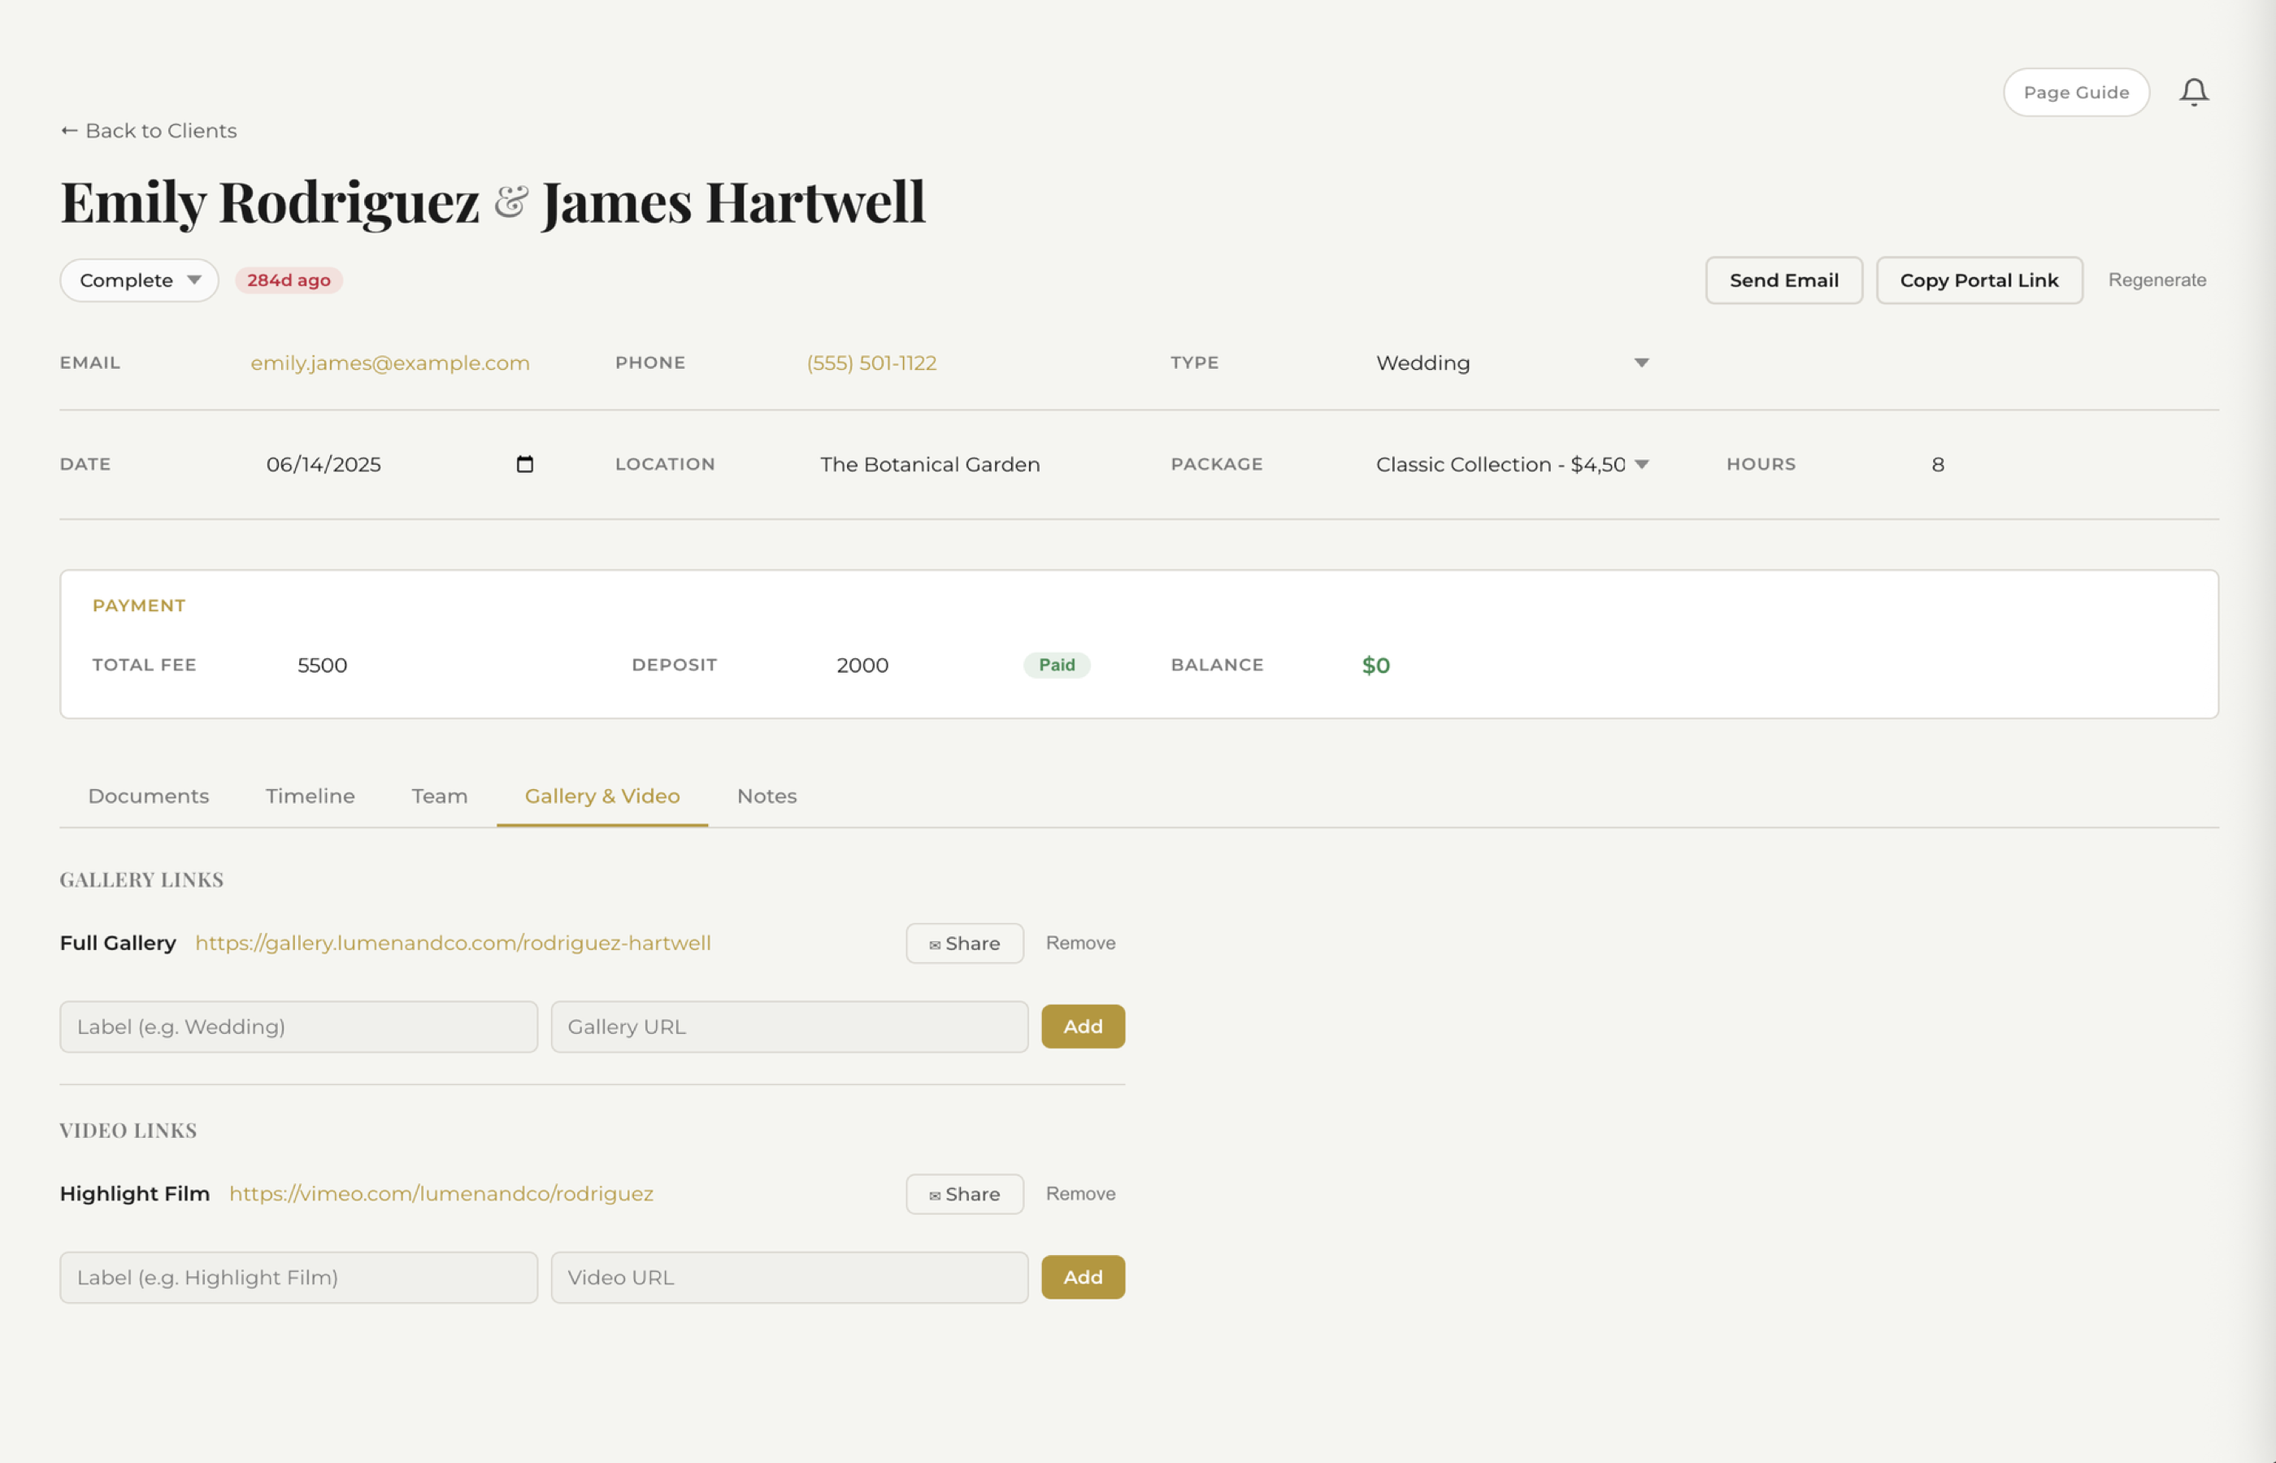Open notifications via the bell icon
The height and width of the screenshot is (1463, 2276).
coord(2196,91)
